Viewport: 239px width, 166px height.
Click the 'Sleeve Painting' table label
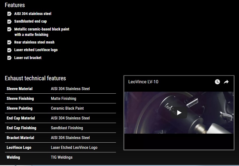pos(20,108)
